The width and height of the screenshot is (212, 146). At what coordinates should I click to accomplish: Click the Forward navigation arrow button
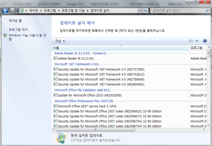12,11
